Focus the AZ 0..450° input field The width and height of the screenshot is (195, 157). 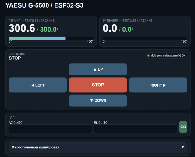coord(50,129)
